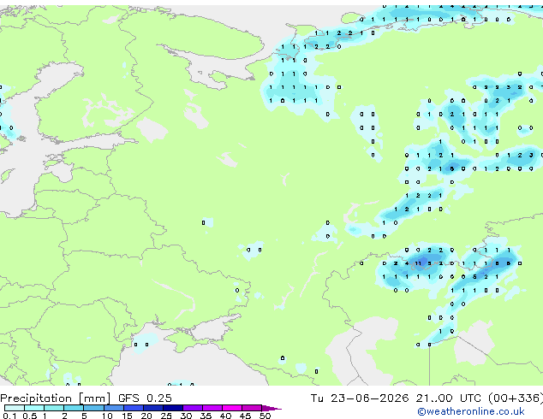Click the 'Precipitation [mm]' title text
Screen dimensions: 543x419
pos(56,398)
